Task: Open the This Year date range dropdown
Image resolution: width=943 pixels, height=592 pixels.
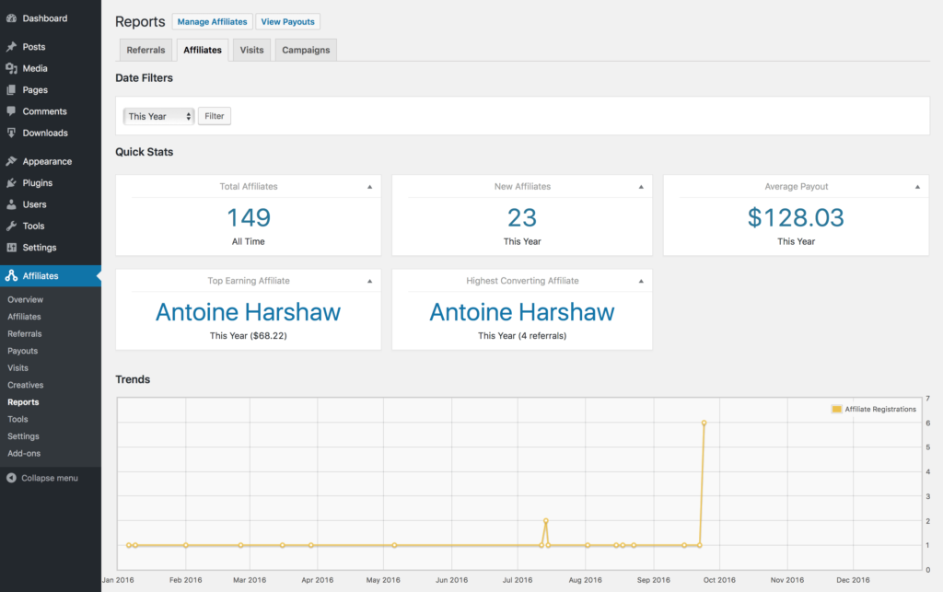Action: coord(158,116)
